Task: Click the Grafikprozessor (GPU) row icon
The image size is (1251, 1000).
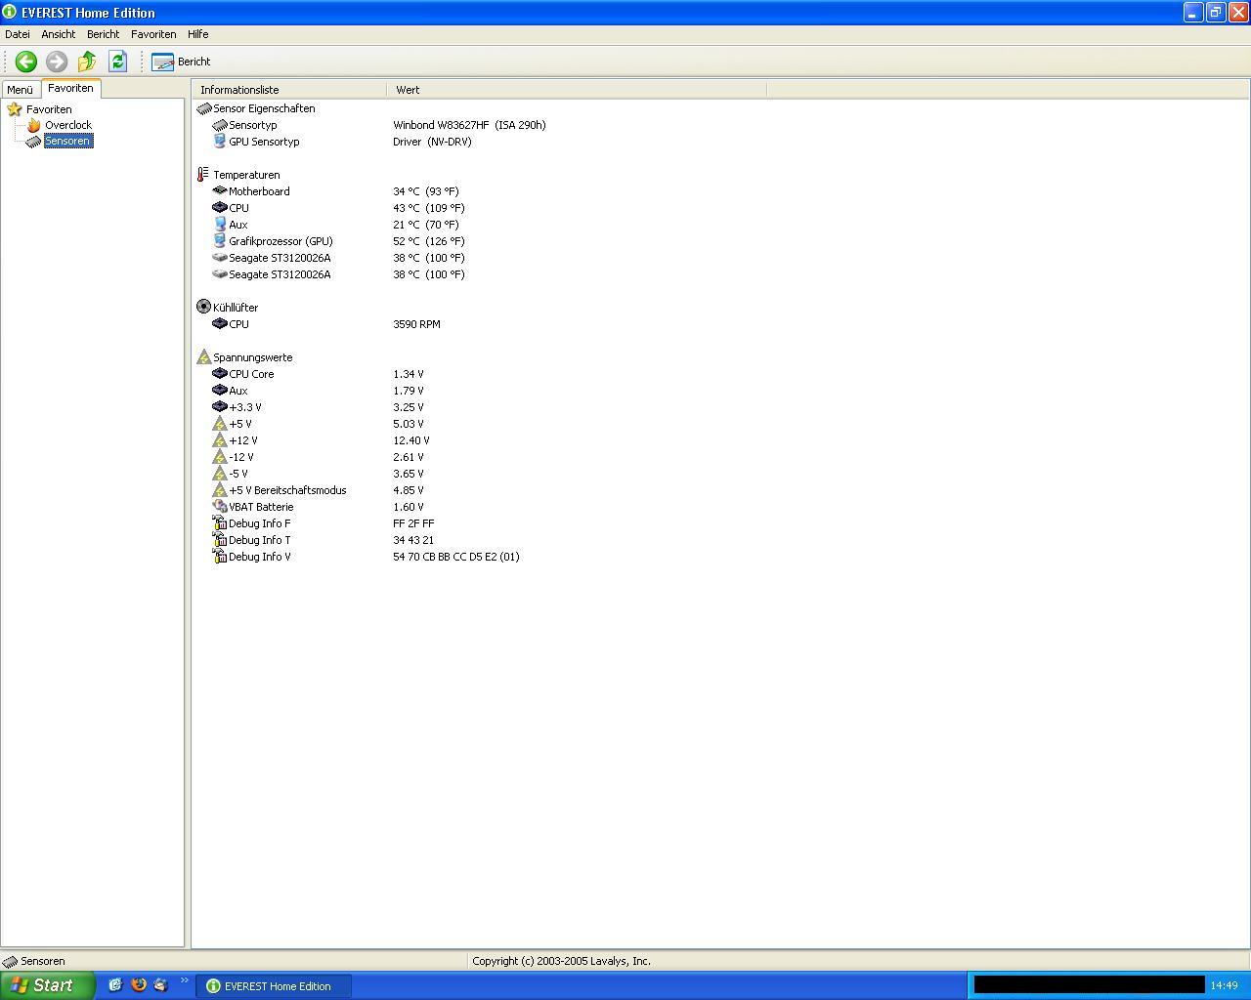Action: coord(220,241)
